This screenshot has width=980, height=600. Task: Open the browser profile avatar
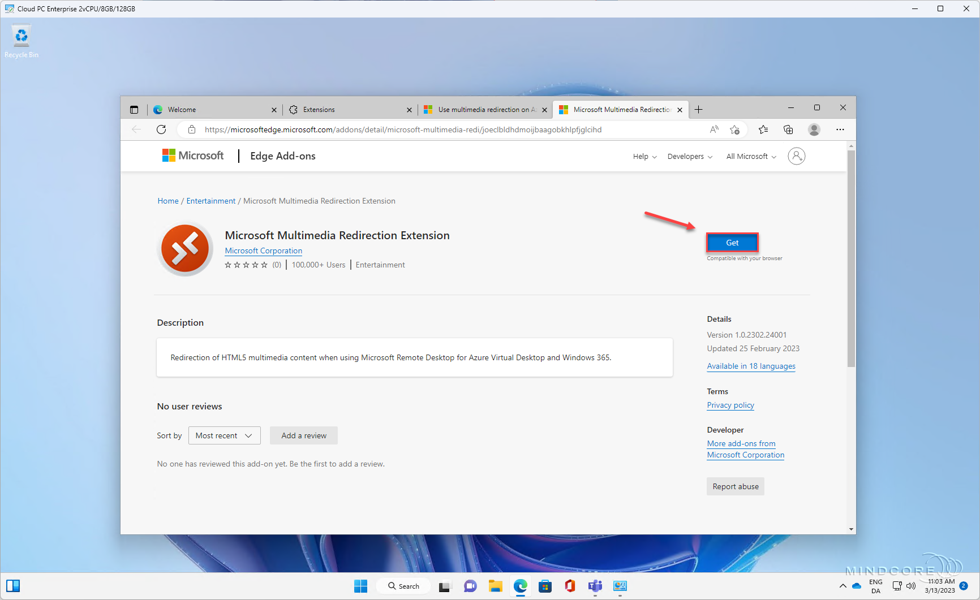814,130
